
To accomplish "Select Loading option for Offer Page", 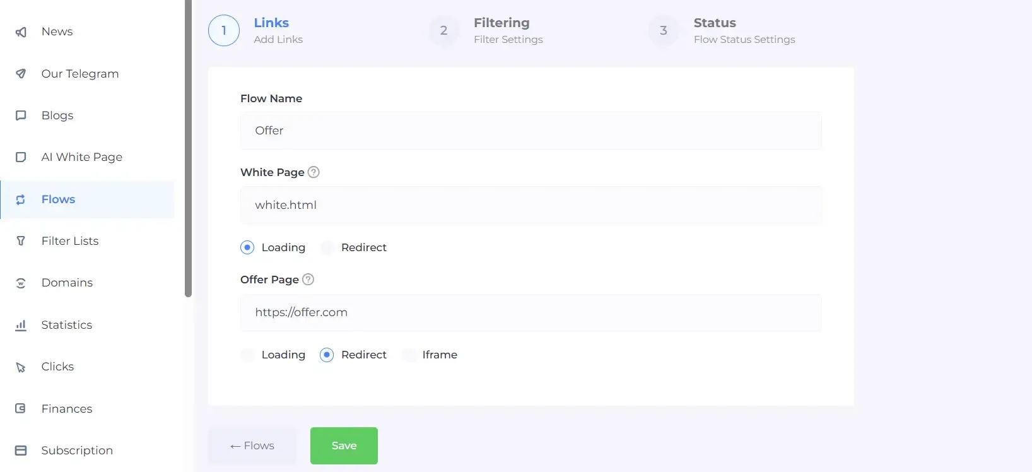I will point(248,355).
